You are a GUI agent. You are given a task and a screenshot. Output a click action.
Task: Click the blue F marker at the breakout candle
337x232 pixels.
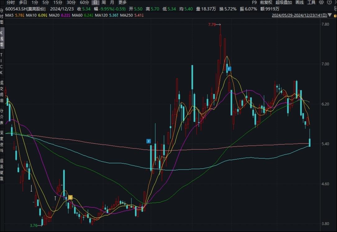coord(148,141)
